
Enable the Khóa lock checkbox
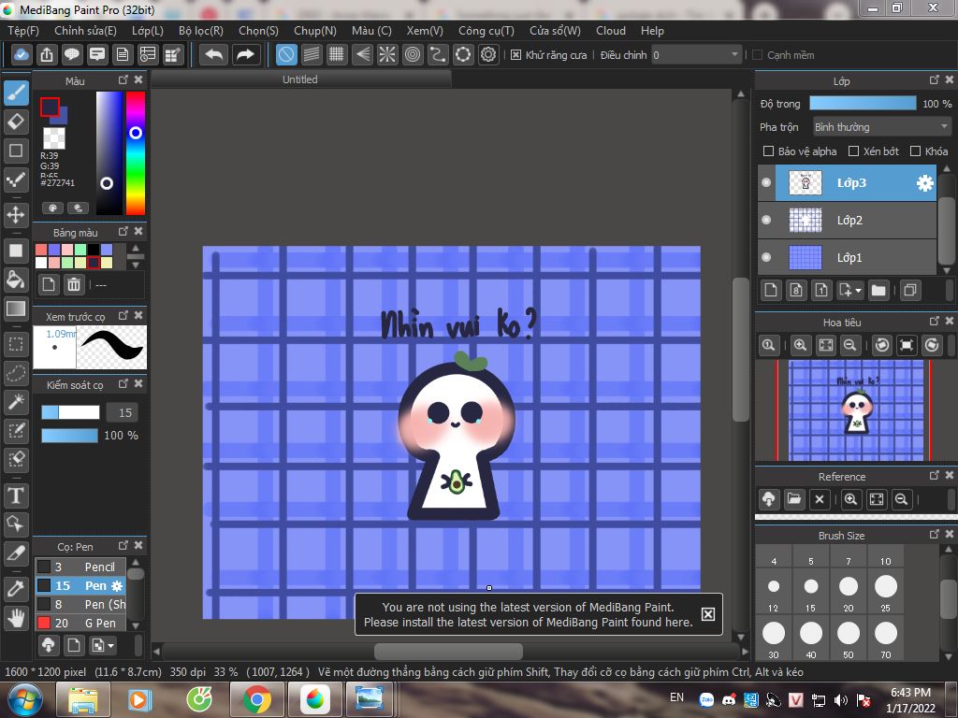pyautogui.click(x=915, y=151)
